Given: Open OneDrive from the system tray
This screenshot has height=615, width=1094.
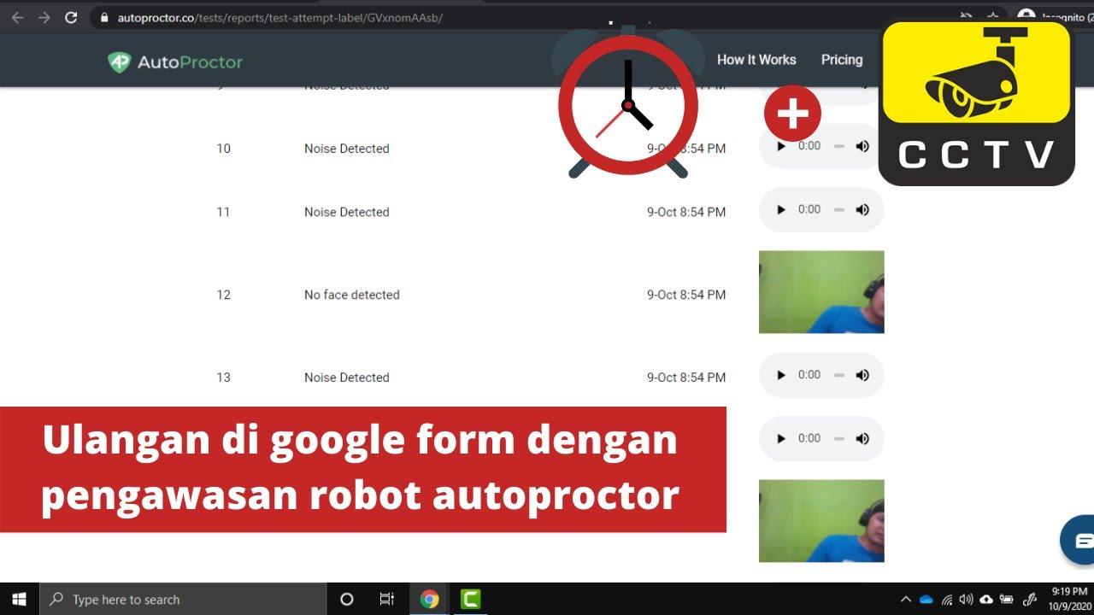Looking at the screenshot, I should coord(926,600).
